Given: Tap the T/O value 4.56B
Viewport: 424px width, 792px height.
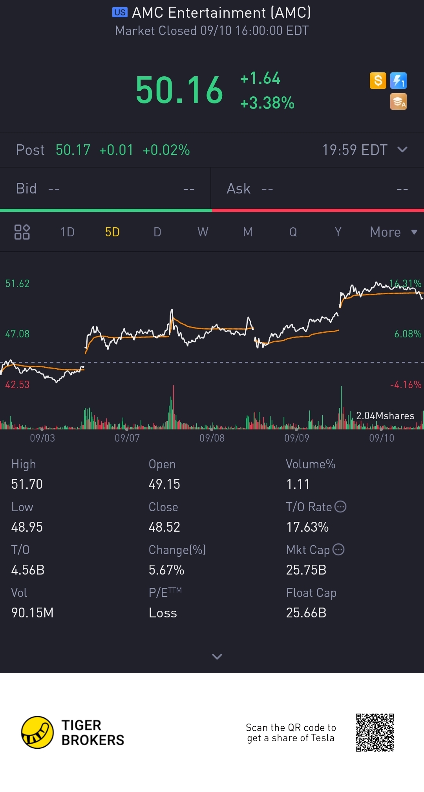Looking at the screenshot, I should click(x=28, y=570).
